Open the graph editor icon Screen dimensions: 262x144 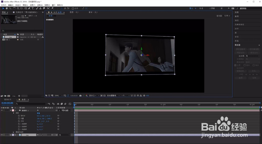(x=70, y=104)
